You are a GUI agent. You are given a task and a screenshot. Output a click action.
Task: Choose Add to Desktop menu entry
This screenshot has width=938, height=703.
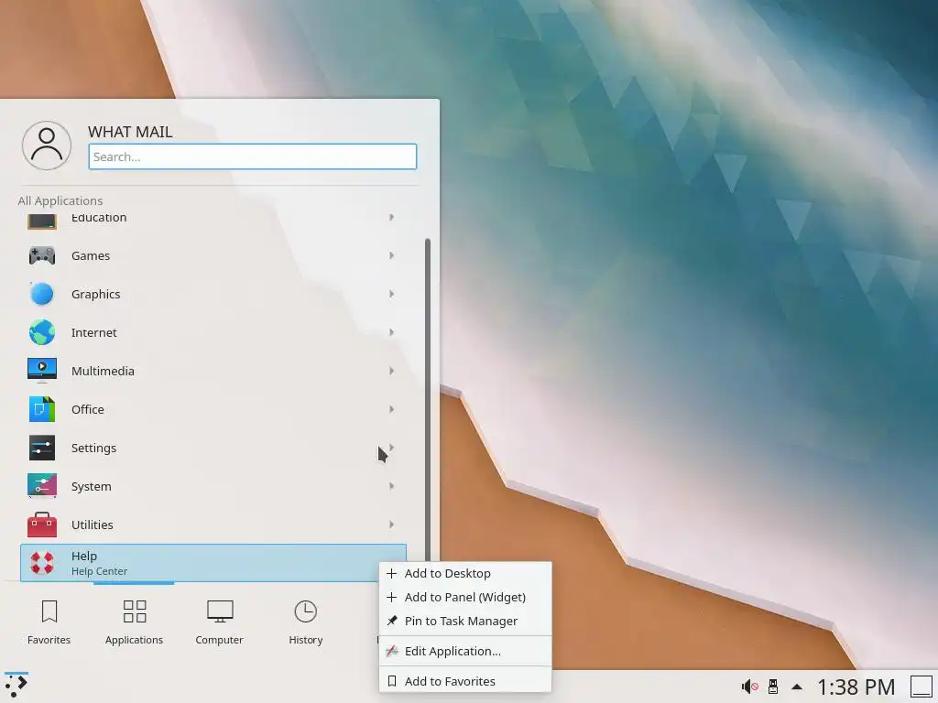(x=465, y=573)
